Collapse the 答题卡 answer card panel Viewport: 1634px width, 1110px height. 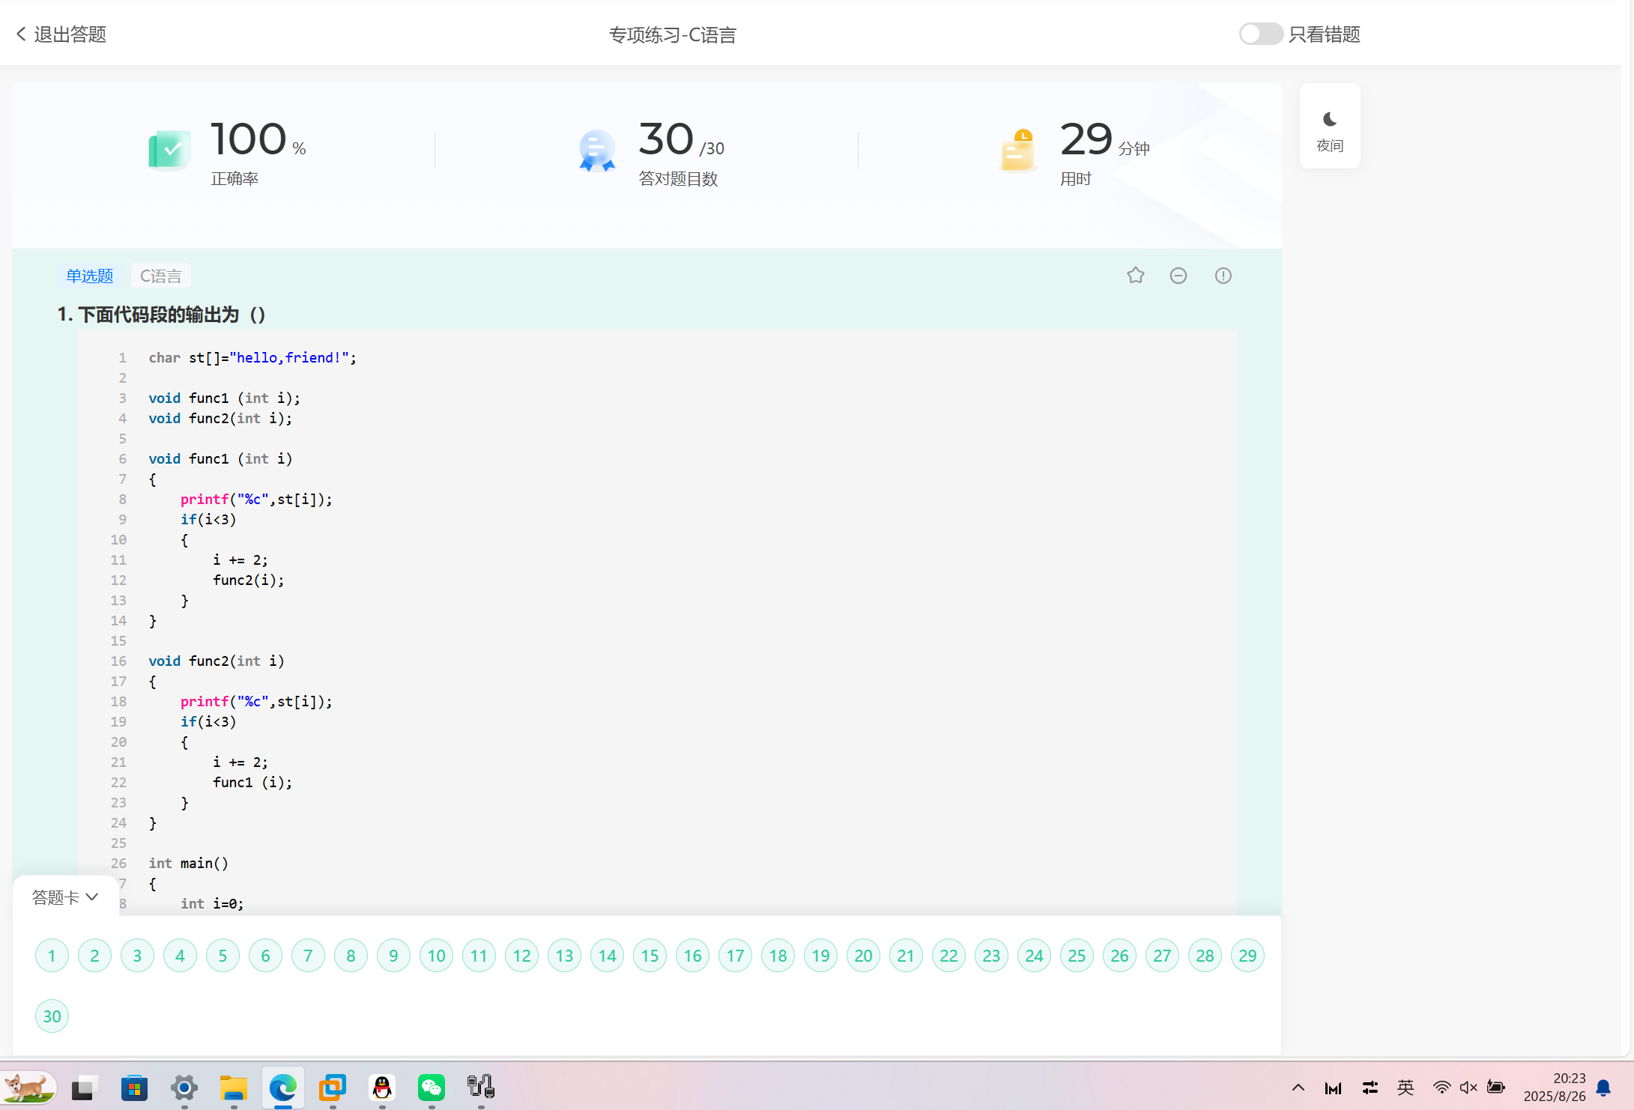[x=65, y=897]
